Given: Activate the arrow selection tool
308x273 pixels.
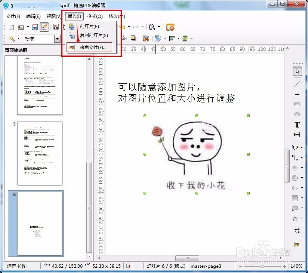Looking at the screenshot, I should coord(297,71).
